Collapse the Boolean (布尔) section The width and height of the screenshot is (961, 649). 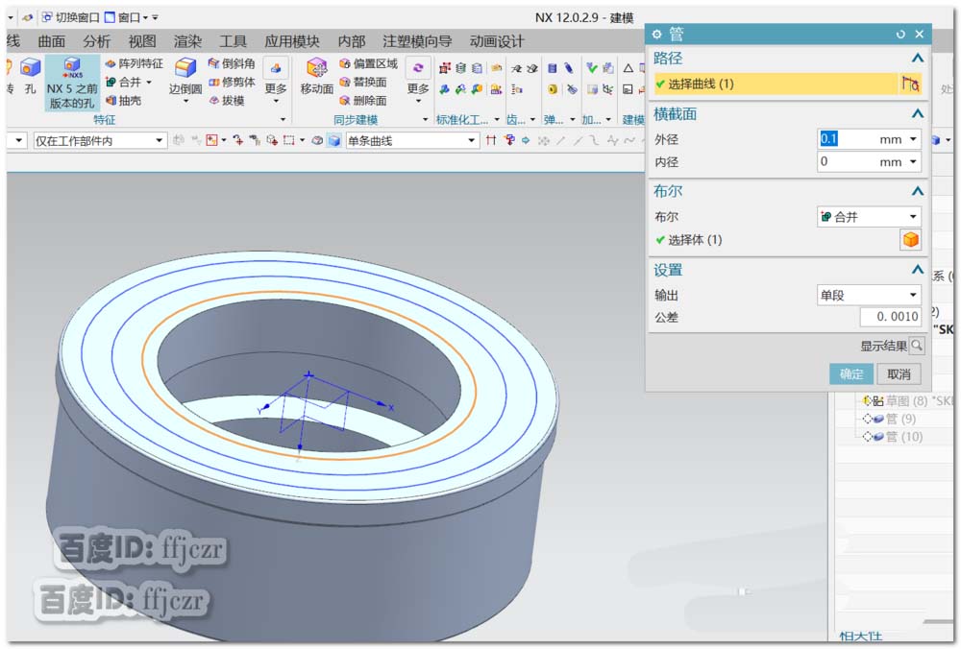coord(917,191)
